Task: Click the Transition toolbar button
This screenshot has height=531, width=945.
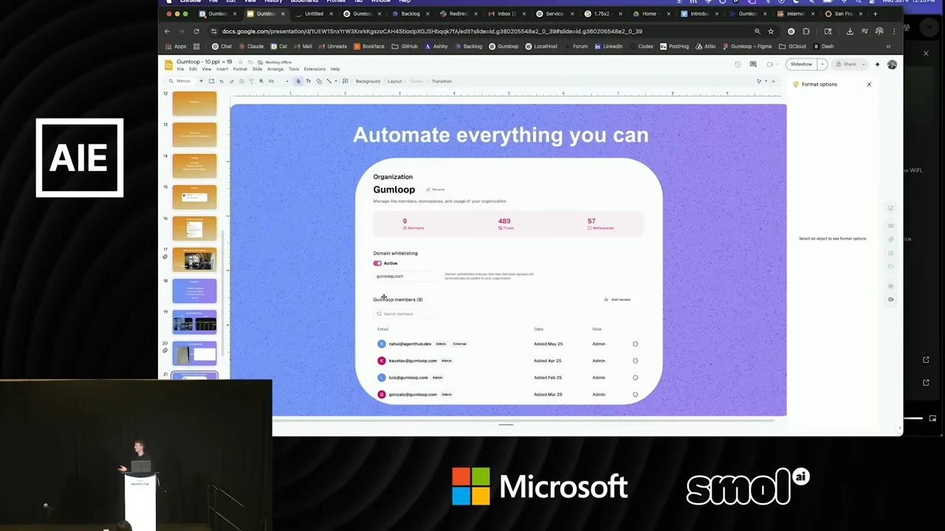Action: tap(441, 81)
